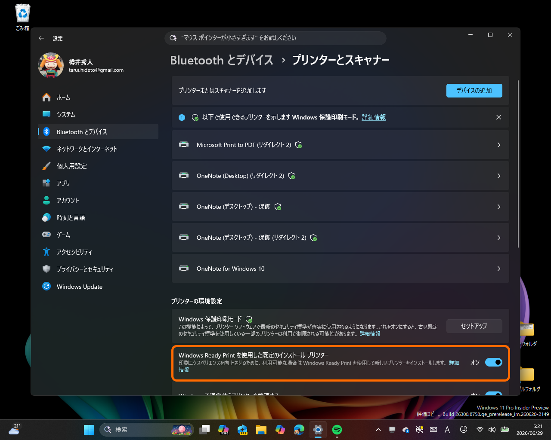Click the 時刻と言語 clock globe icon

[46, 217]
